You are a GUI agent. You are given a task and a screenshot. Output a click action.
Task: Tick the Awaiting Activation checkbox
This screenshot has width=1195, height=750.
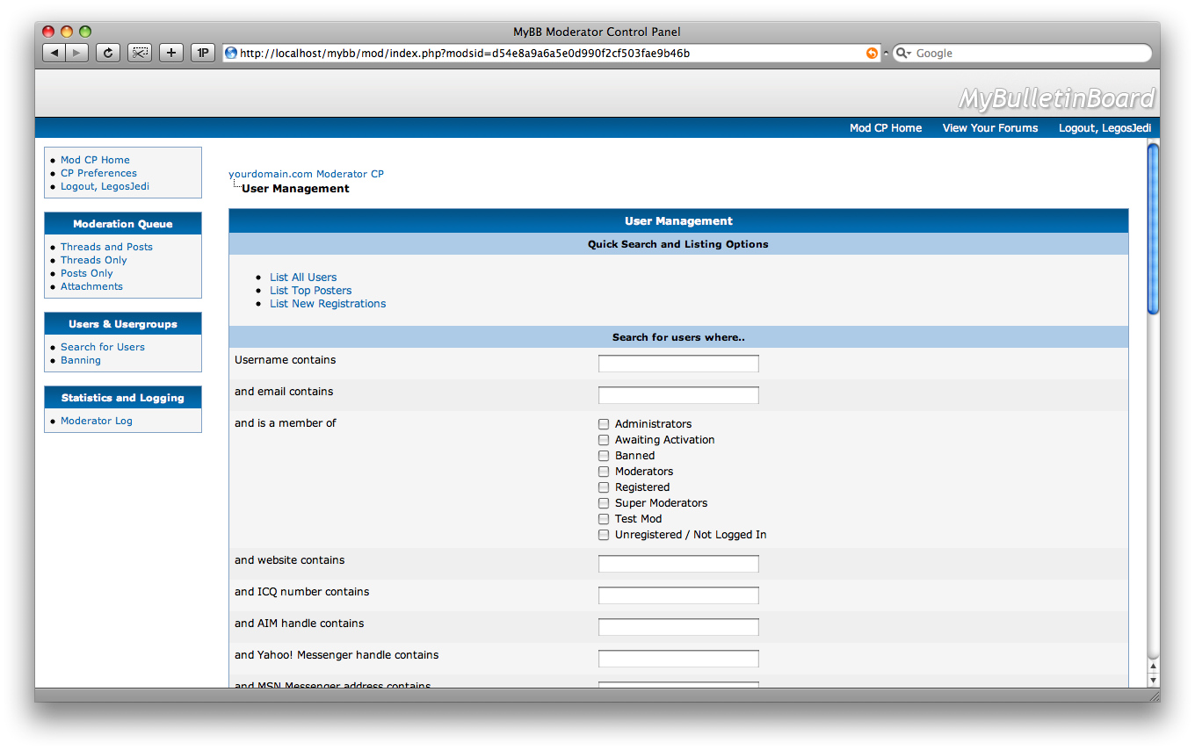[604, 440]
